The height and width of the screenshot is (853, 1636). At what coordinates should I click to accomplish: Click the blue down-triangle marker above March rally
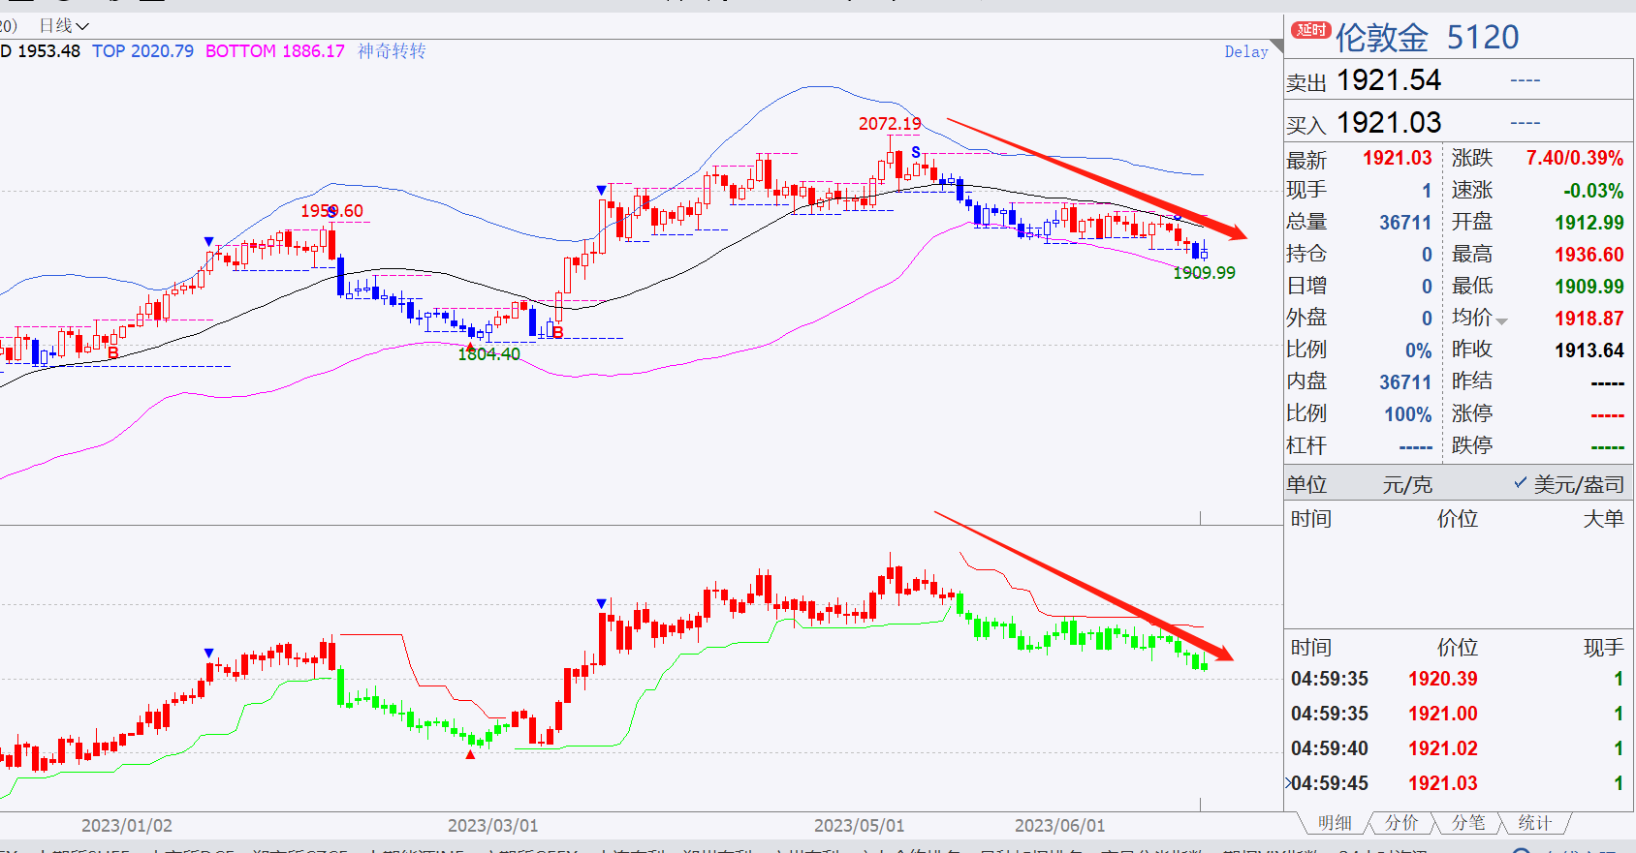(602, 190)
